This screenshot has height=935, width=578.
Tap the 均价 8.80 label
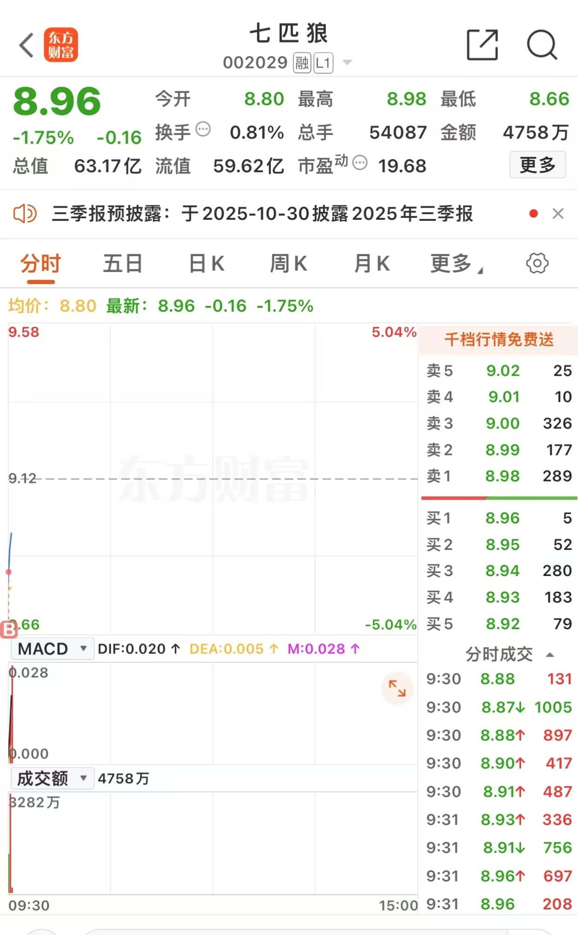click(x=52, y=306)
